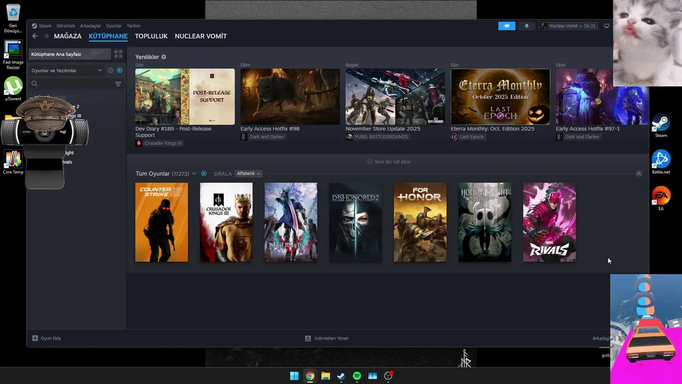This screenshot has width=682, height=384.
Task: Toggle the ready-to-play filter in sidebar
Action: pos(119,70)
